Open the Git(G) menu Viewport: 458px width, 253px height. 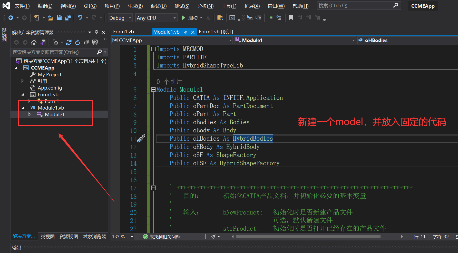90,6
